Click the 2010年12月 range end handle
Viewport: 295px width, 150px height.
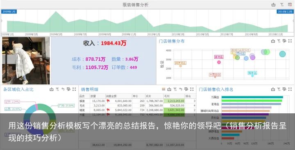(x=285, y=11)
